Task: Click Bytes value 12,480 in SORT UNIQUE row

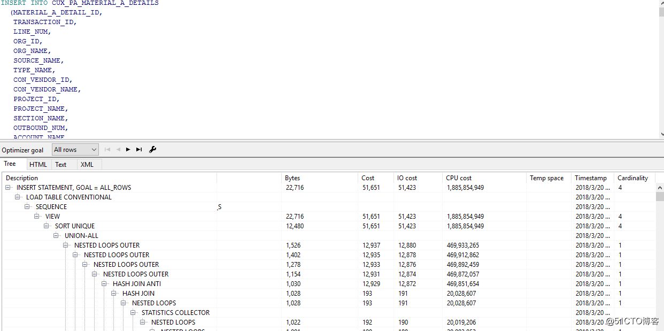Action: point(295,226)
